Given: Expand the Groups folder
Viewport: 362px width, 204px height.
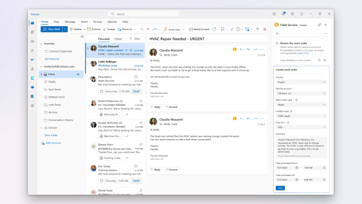Looking at the screenshot, I should point(41,127).
